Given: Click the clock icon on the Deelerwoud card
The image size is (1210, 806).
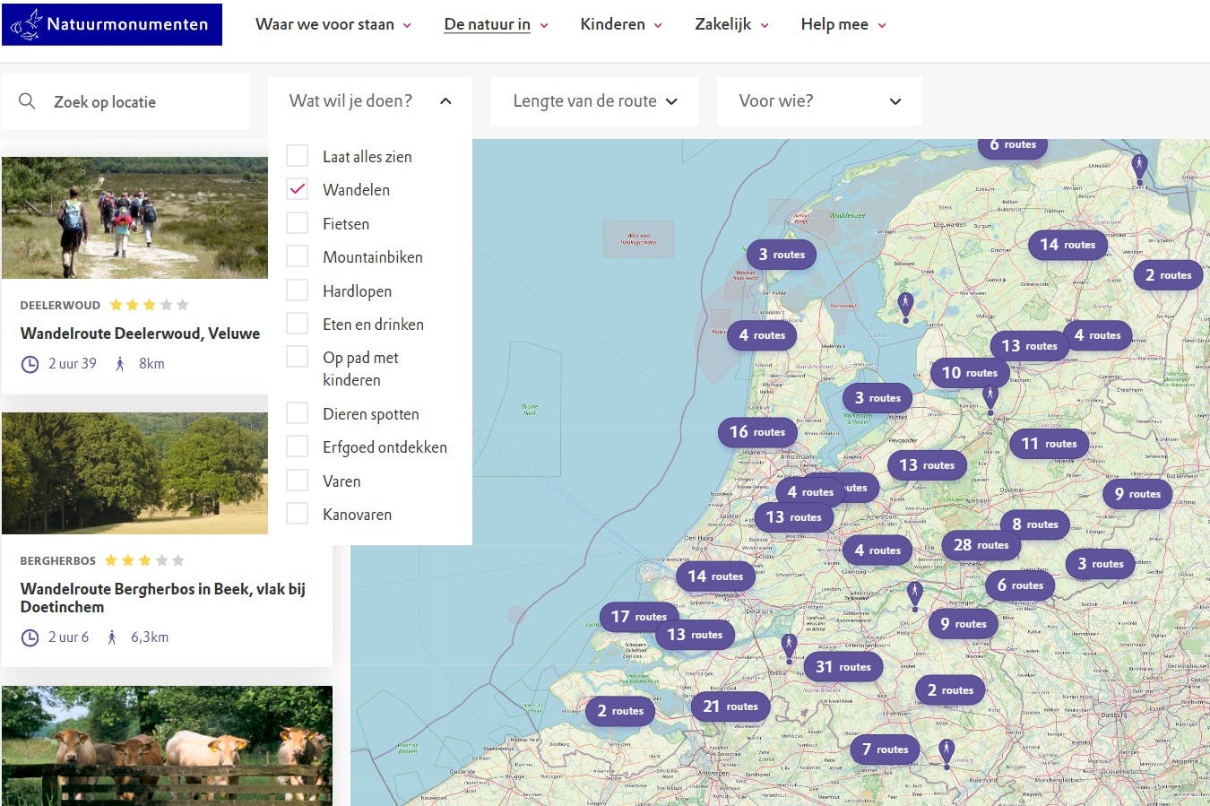Looking at the screenshot, I should 28,363.
